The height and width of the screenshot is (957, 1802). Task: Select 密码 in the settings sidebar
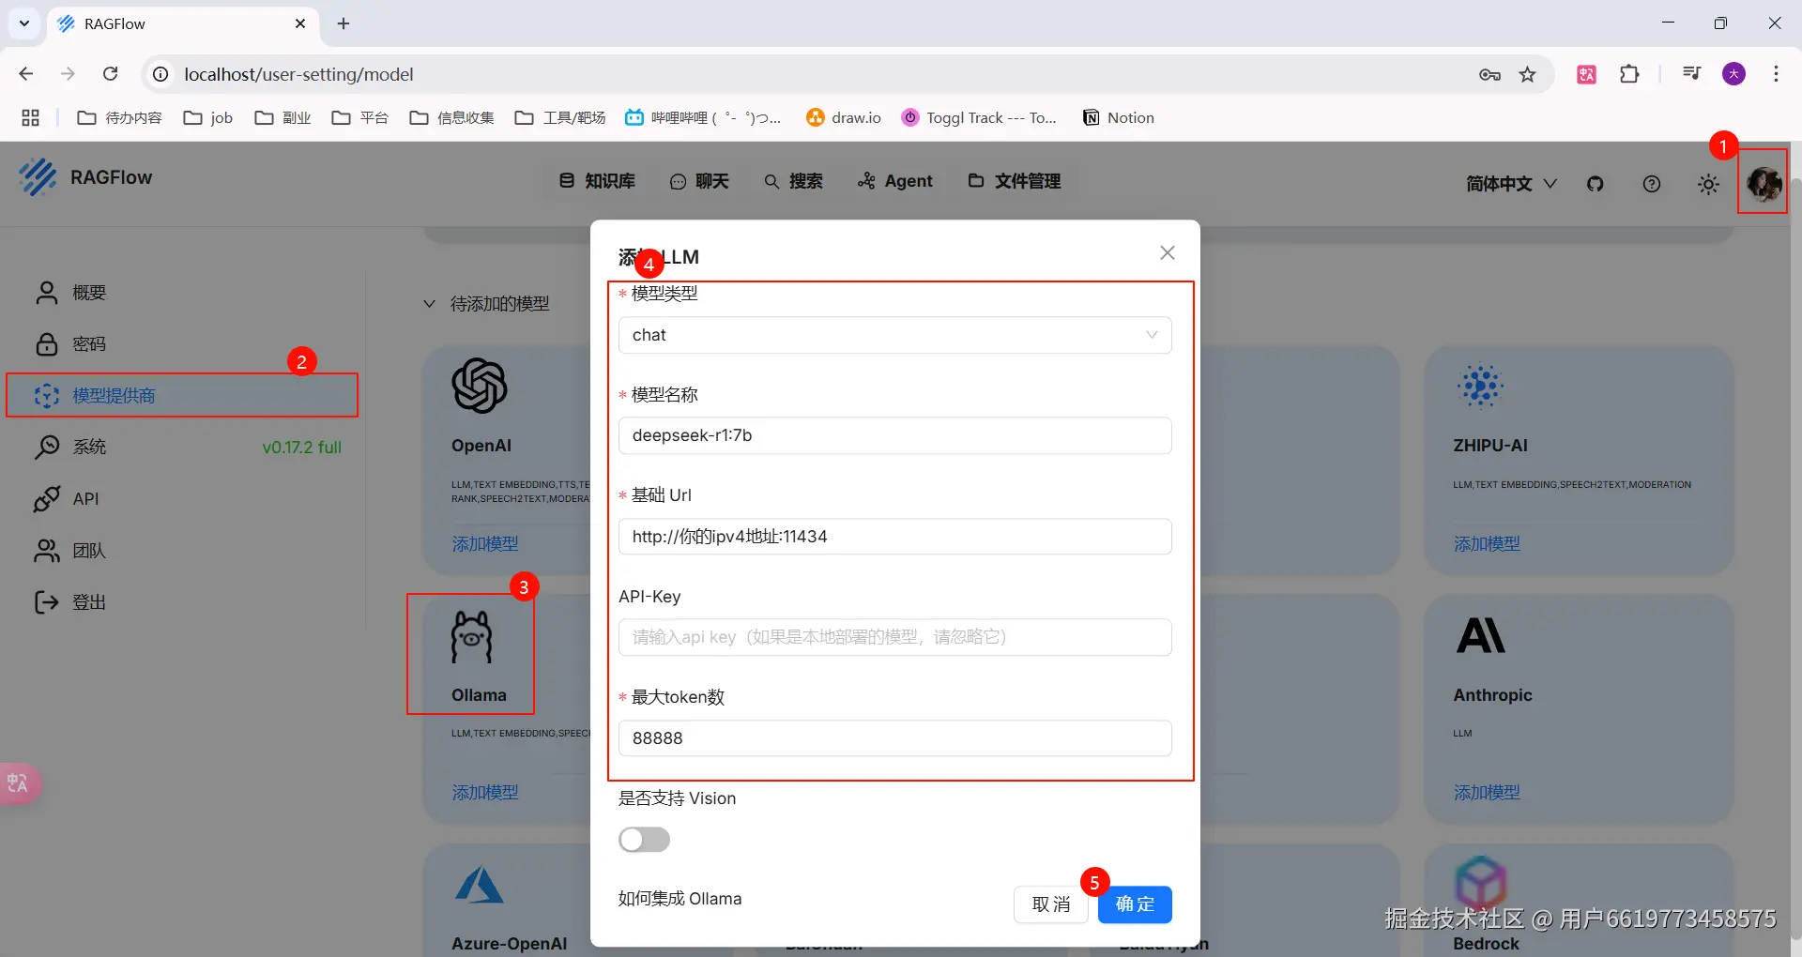click(183, 344)
